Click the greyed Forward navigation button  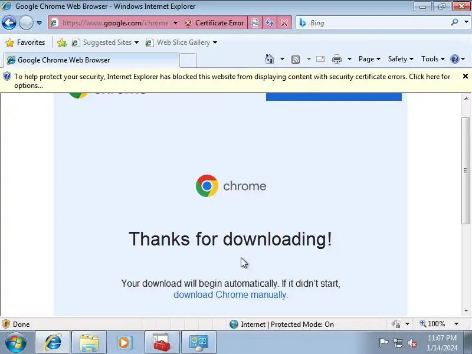26,22
